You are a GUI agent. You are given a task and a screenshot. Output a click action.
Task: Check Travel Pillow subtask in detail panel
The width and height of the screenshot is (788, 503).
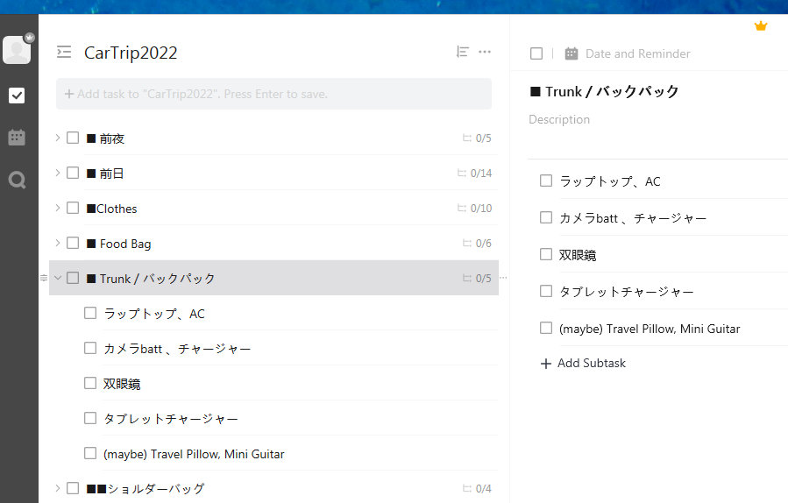click(x=546, y=328)
